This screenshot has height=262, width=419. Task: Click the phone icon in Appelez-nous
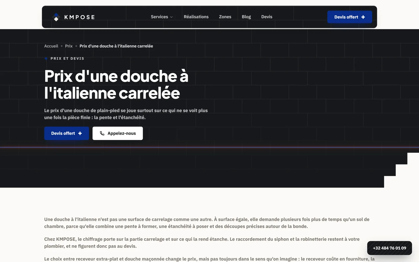[x=102, y=133]
